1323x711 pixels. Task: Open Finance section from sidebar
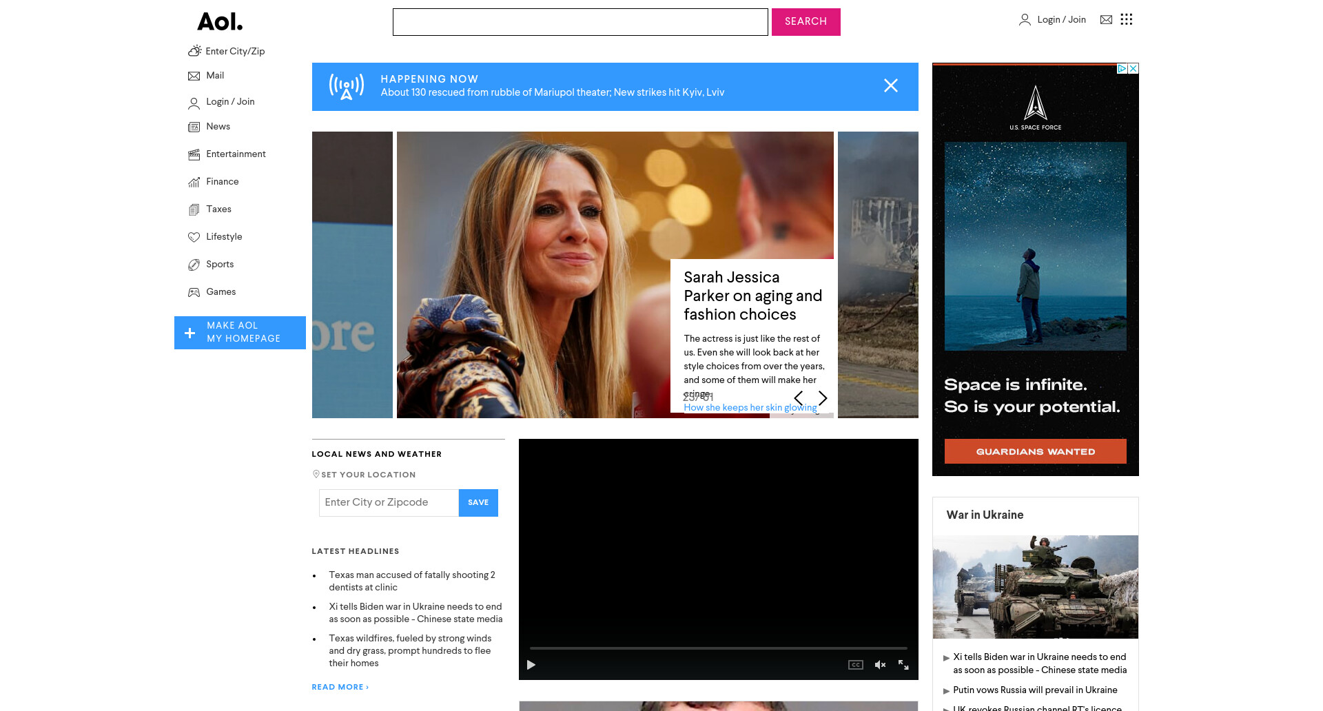[x=223, y=182]
